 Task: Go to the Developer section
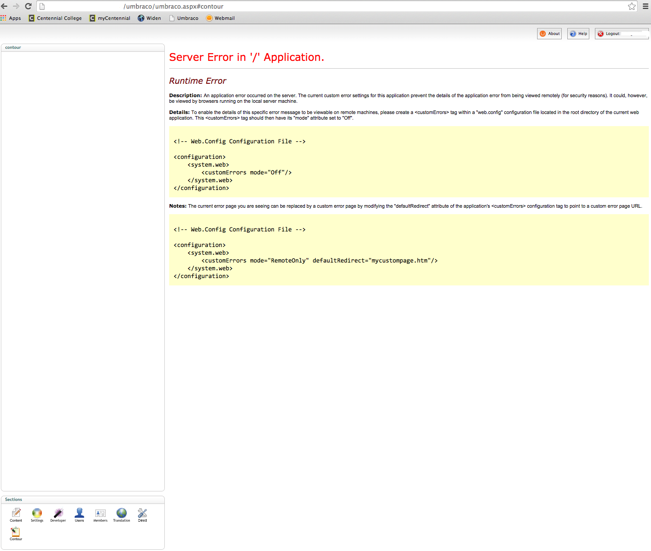58,514
